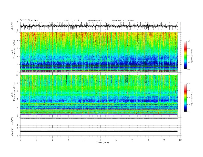The image size is (203, 157).
Task: Click the "ch.3(V)" axis label
Action: (12, 121)
